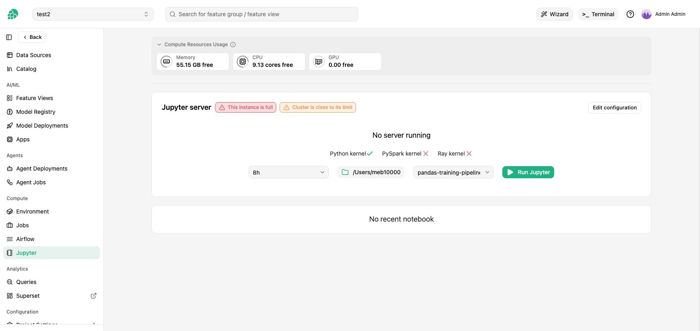The image size is (700, 331).
Task: Click the Memory resource icon
Action: [166, 62]
